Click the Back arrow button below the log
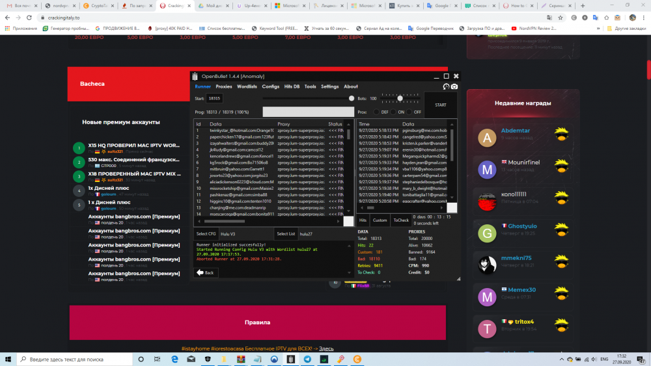 coord(206,272)
